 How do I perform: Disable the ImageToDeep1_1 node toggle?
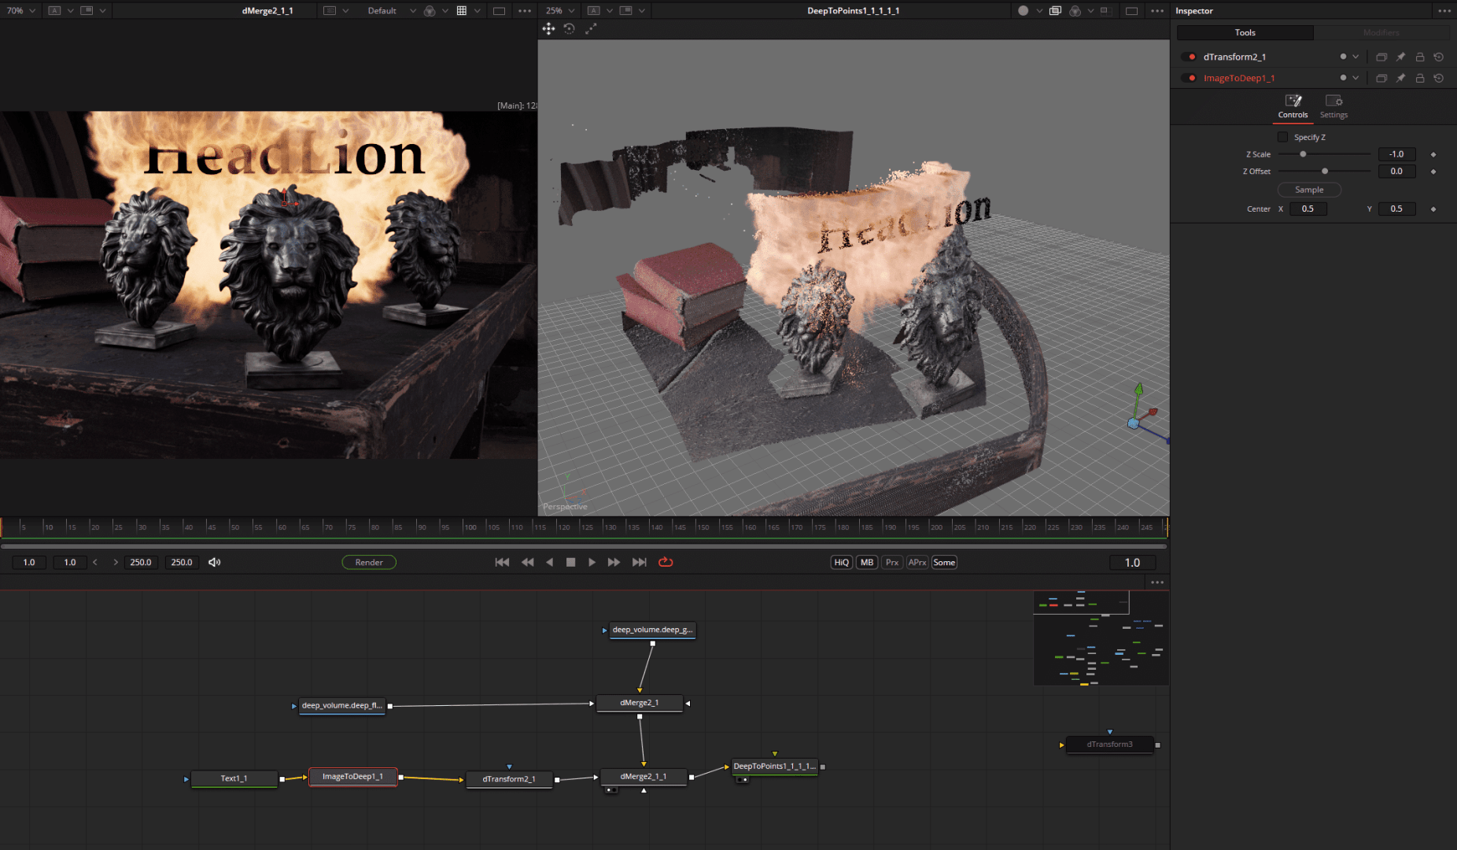[x=1188, y=78]
